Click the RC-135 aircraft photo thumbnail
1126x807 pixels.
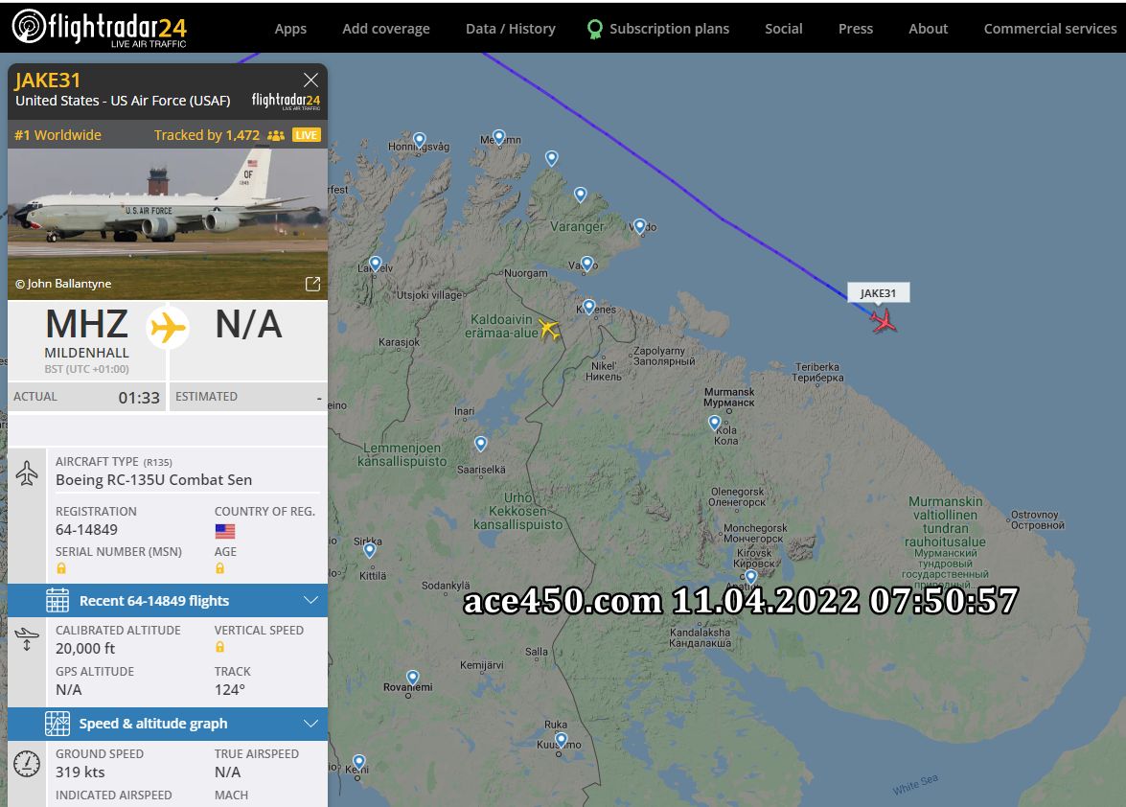click(x=168, y=223)
